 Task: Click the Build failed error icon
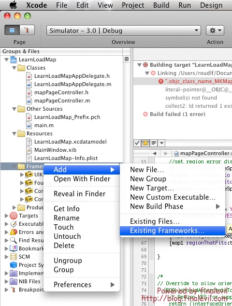point(145,114)
